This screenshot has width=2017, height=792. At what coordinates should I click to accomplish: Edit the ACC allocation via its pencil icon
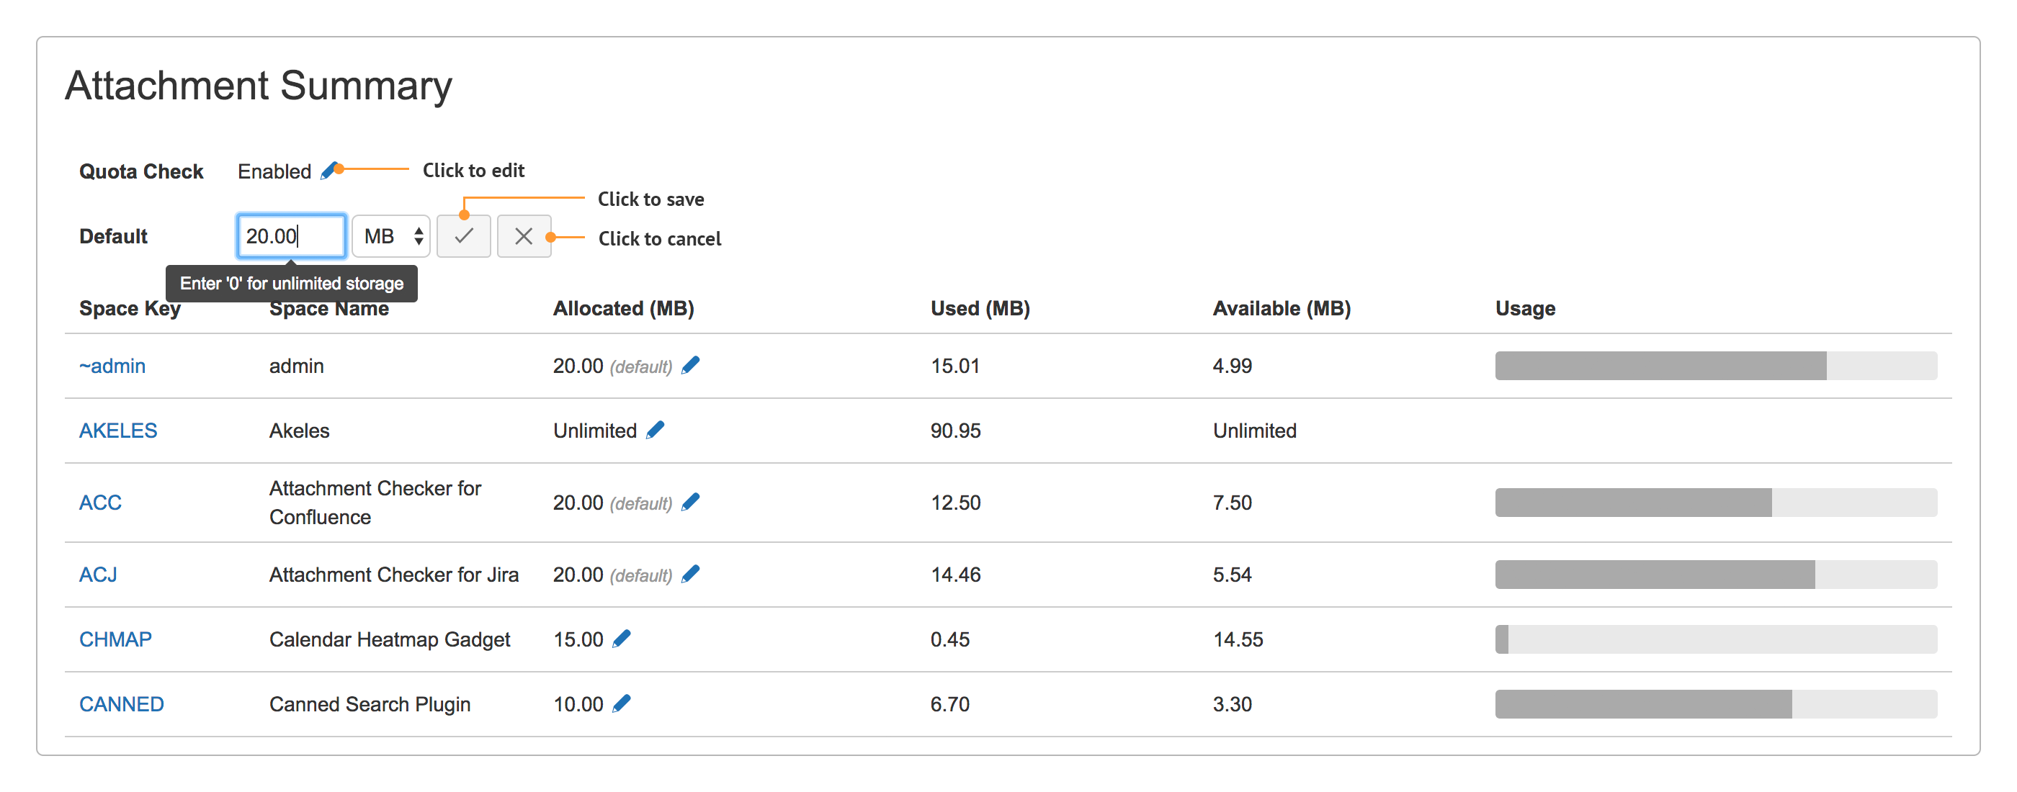tap(690, 502)
